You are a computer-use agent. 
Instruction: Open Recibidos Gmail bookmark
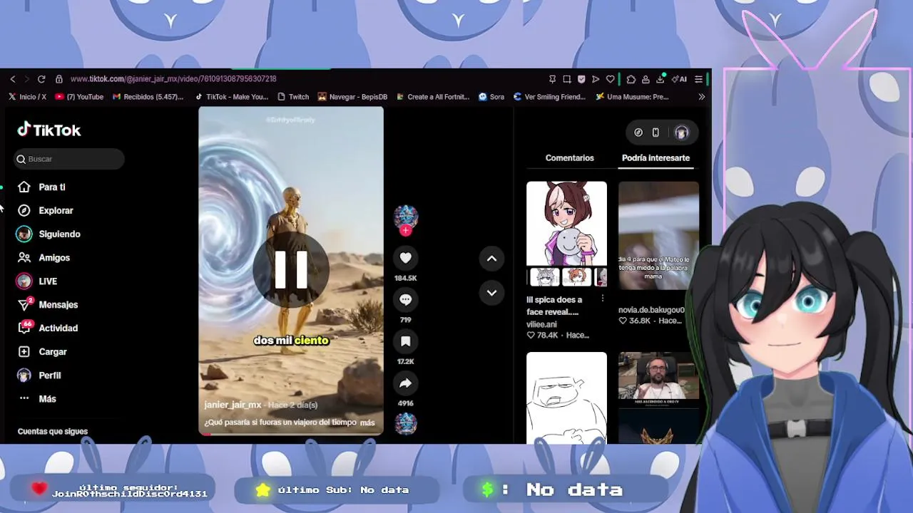[x=148, y=97]
